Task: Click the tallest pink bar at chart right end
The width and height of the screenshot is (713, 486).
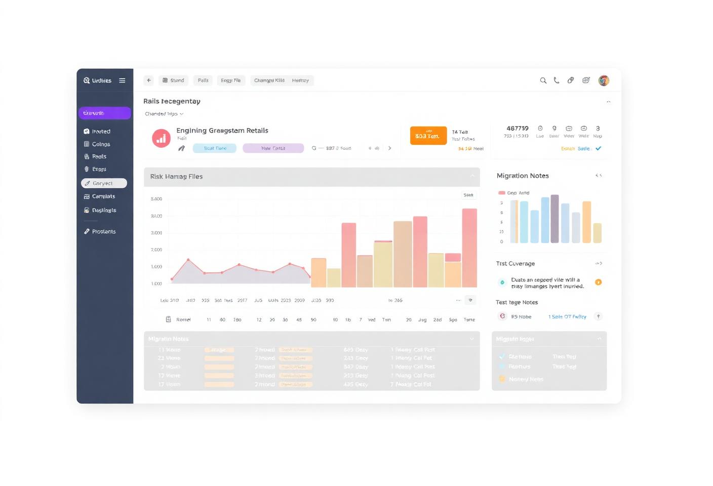Action: click(469, 248)
